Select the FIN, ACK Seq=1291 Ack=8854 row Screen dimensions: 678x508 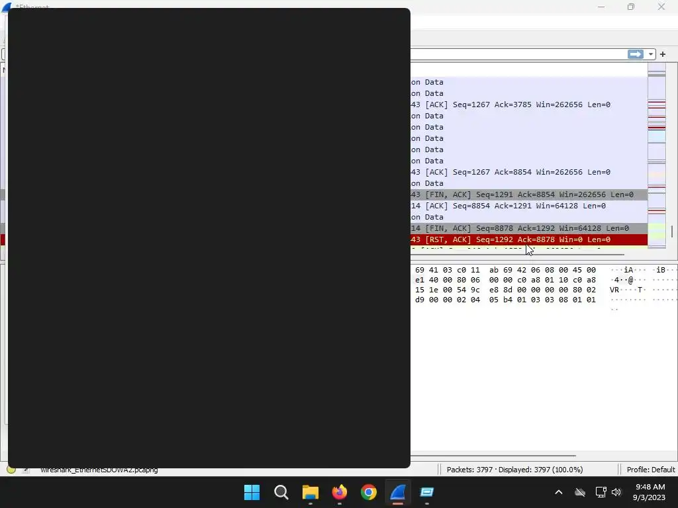click(528, 194)
